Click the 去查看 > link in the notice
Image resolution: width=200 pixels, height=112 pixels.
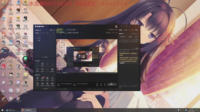(x=122, y=63)
